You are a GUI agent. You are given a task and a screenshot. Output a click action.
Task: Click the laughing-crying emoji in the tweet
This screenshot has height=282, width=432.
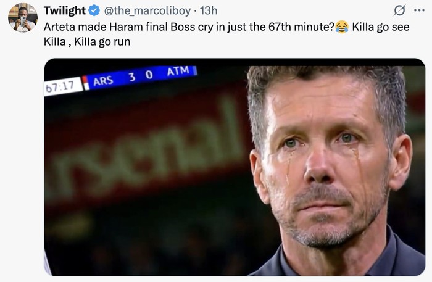(x=343, y=27)
